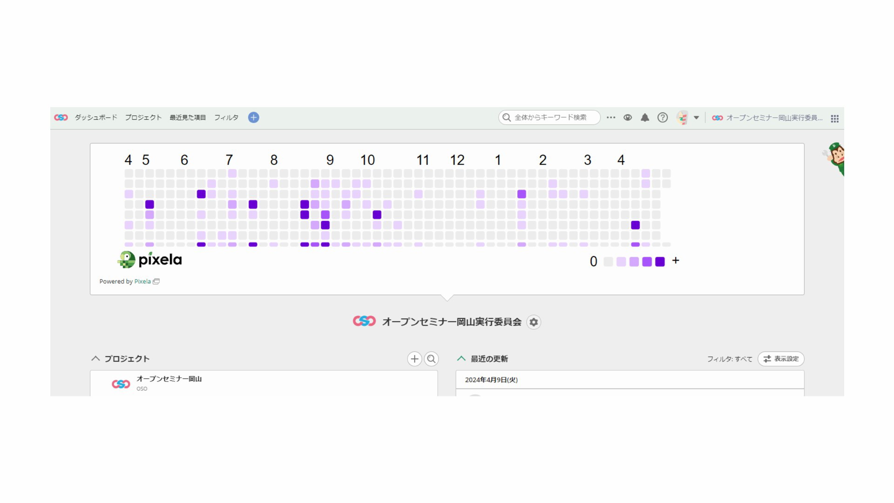The height and width of the screenshot is (503, 894).
Task: Focus the global keyword search field
Action: point(549,117)
